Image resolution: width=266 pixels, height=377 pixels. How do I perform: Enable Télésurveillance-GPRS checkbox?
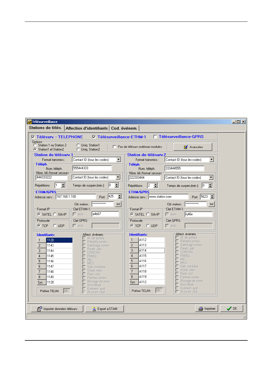155,137
